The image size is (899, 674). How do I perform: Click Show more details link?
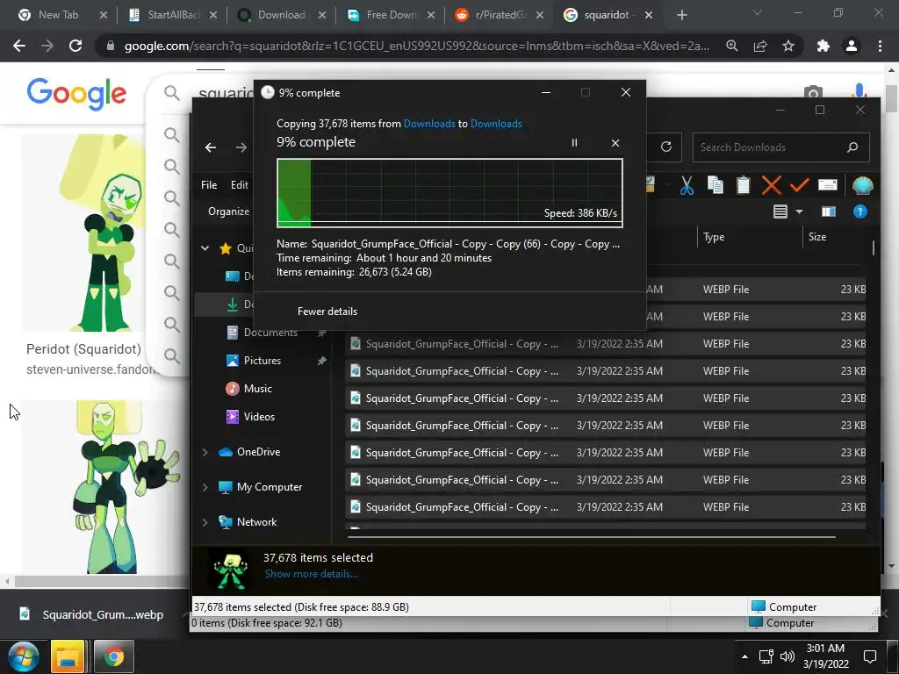312,574
